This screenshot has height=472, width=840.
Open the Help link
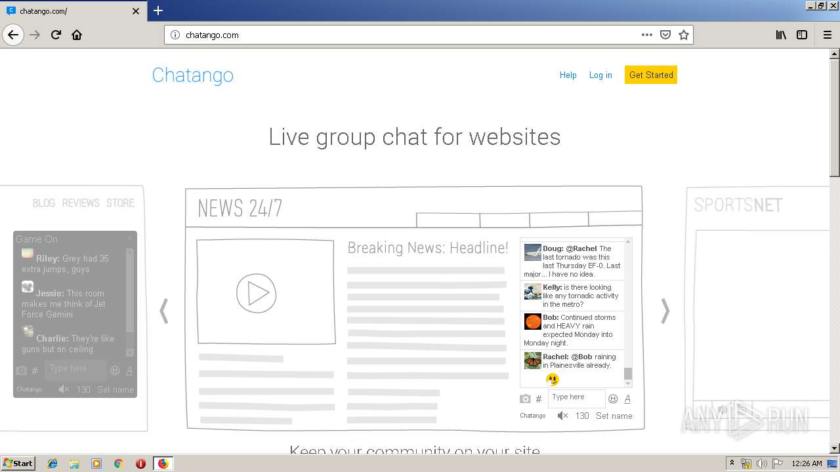pyautogui.click(x=568, y=75)
